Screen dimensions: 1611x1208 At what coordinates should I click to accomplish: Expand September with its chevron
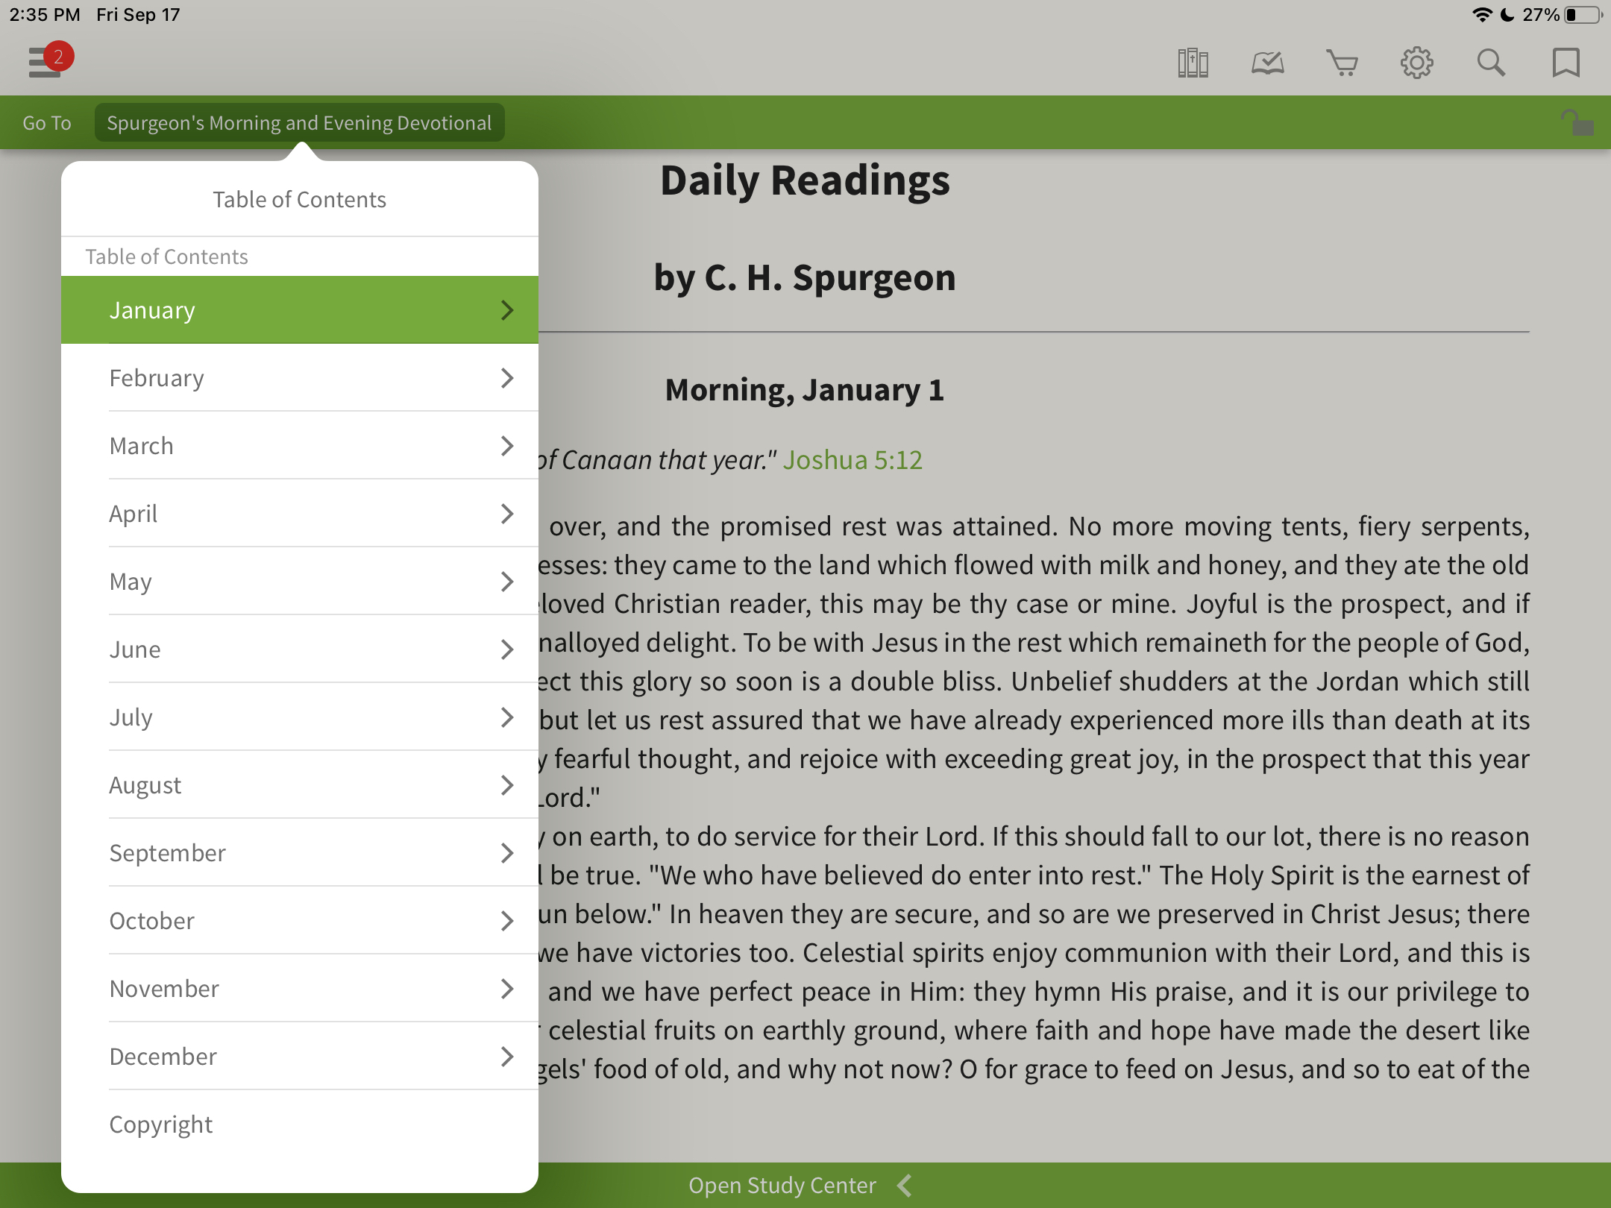point(507,853)
